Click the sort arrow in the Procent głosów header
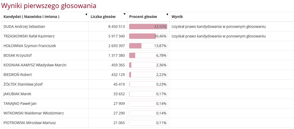The image size is (294, 129). 167,14
